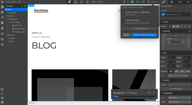The height and width of the screenshot is (105, 192).
Task: Expand Advanced options in publish dialog
Action: (140, 29)
